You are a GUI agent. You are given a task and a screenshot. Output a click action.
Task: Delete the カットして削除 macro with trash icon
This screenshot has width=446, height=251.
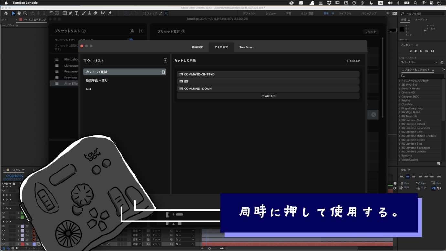163,72
